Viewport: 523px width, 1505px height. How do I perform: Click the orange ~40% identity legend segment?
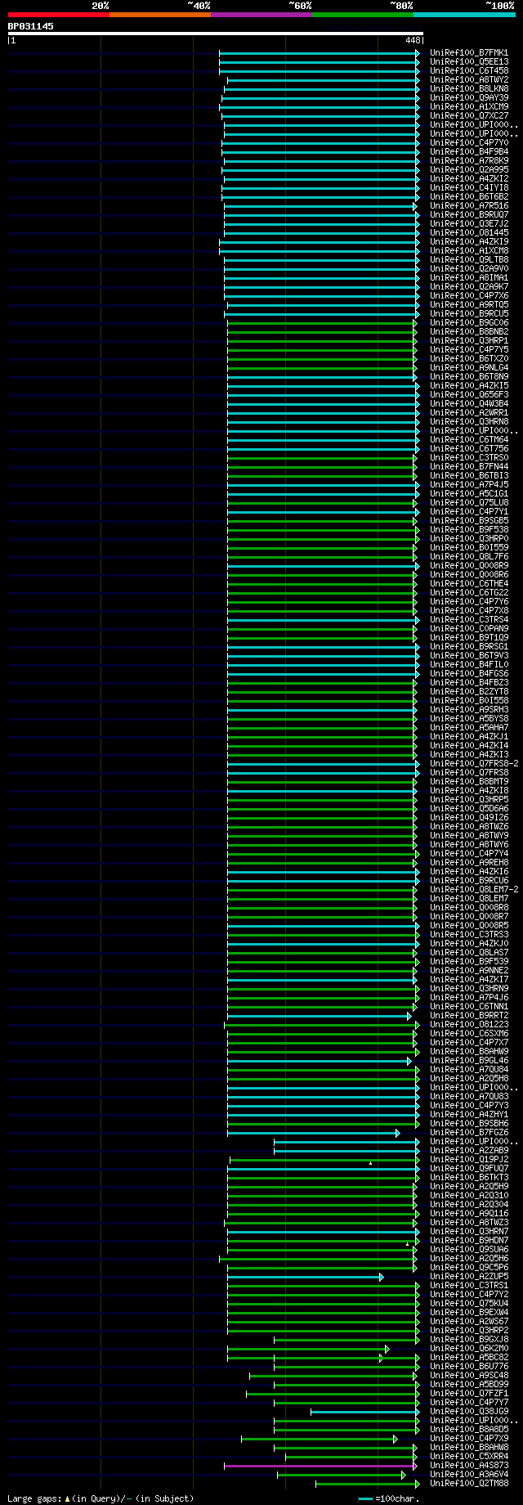[x=160, y=15]
